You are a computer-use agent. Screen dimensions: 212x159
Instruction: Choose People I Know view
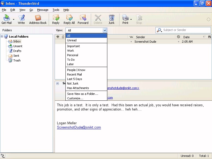point(86,70)
